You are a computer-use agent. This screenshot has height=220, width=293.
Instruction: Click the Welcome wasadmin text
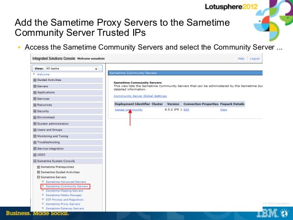91,58
